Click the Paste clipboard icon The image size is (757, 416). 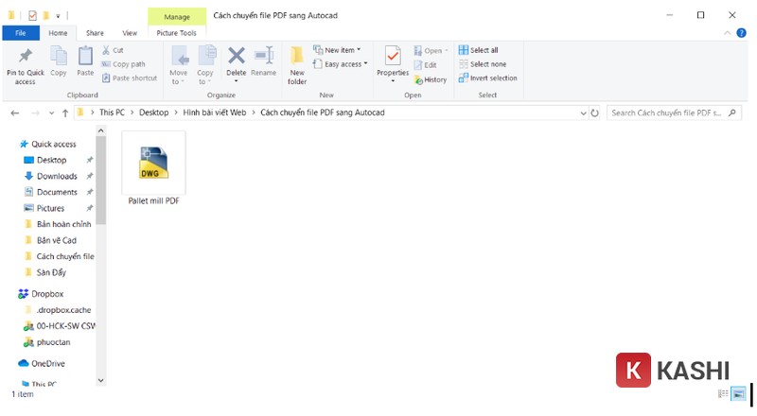85,57
